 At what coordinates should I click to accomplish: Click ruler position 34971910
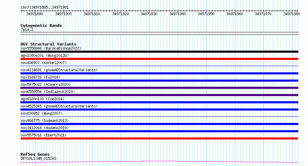(92, 14)
